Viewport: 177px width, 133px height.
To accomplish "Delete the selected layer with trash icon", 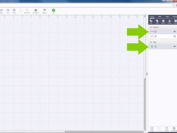I will point(167,129).
